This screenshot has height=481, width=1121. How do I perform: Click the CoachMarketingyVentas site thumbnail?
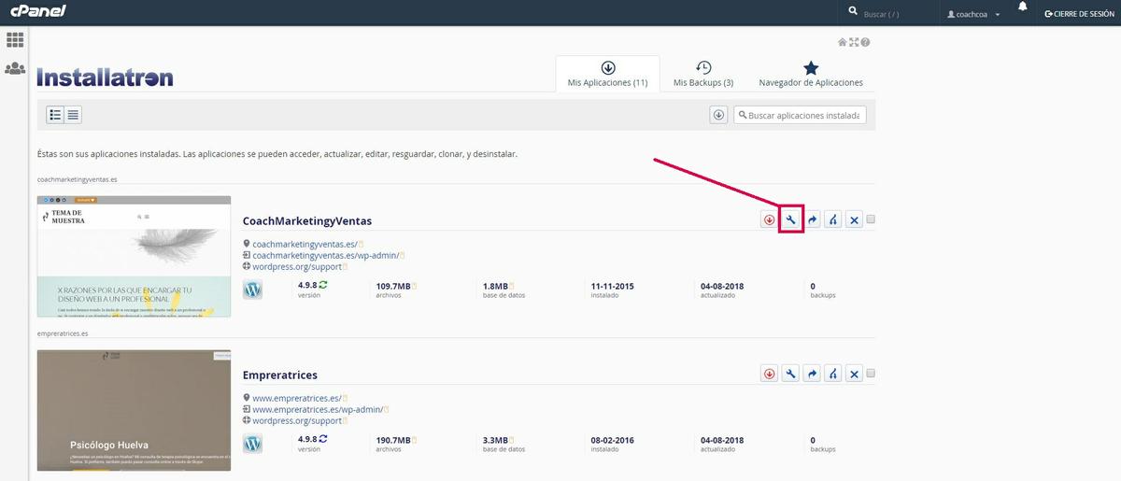(134, 256)
